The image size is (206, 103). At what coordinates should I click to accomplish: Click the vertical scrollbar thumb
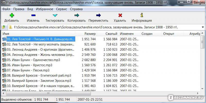(202, 42)
